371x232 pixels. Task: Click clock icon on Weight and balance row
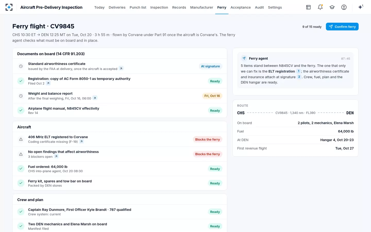click(21, 96)
